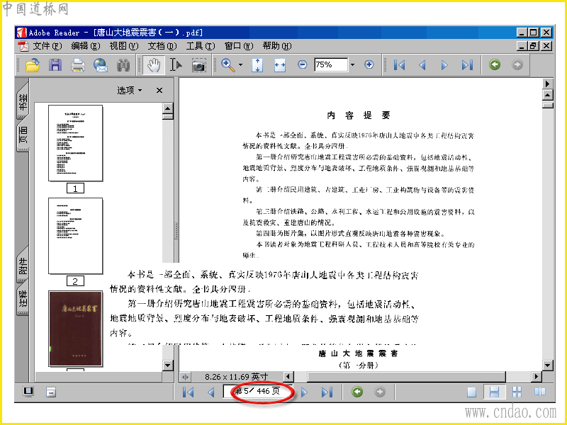Click the Fit Width icon
Image resolution: width=567 pixels, height=425 pixels.
pyautogui.click(x=279, y=65)
